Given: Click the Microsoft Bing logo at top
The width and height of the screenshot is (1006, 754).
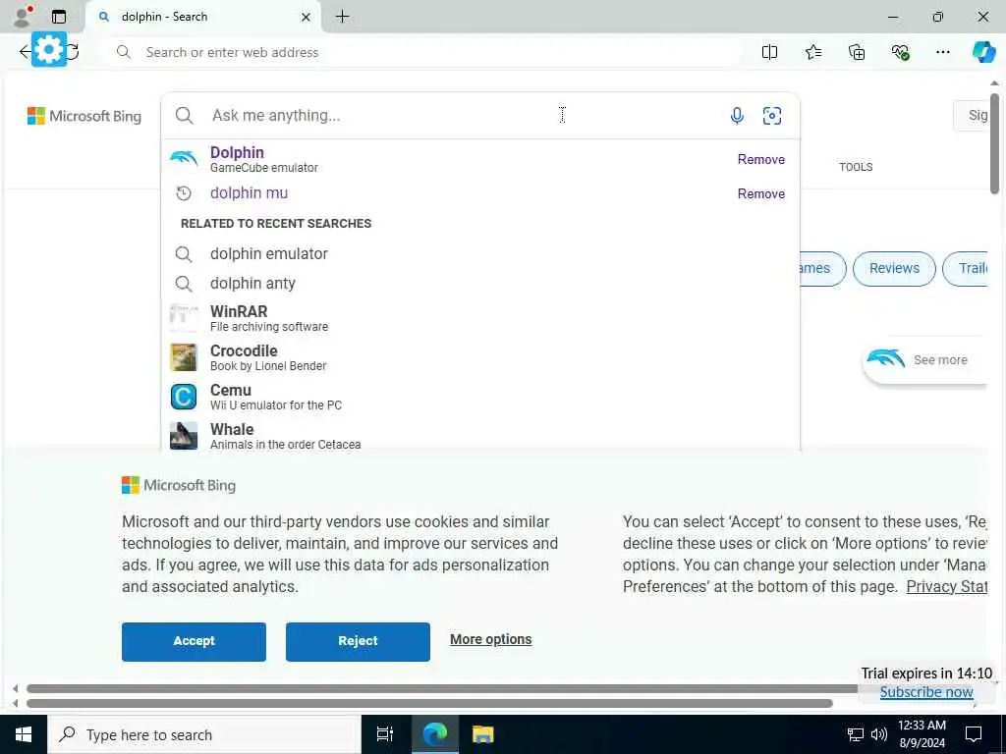Looking at the screenshot, I should click(84, 116).
